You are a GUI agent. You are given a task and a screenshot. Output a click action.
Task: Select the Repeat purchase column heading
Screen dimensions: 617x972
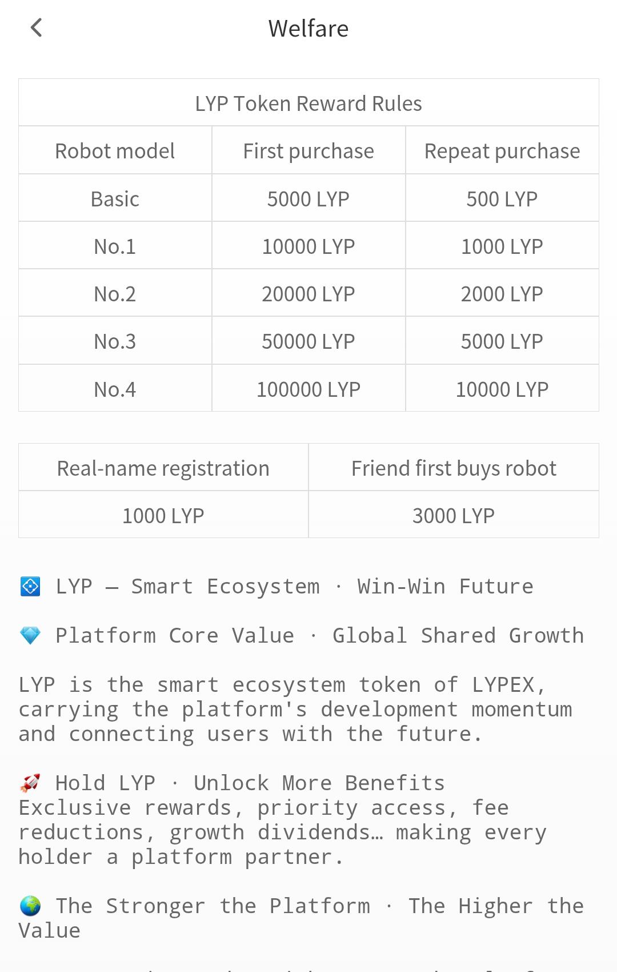tap(502, 150)
